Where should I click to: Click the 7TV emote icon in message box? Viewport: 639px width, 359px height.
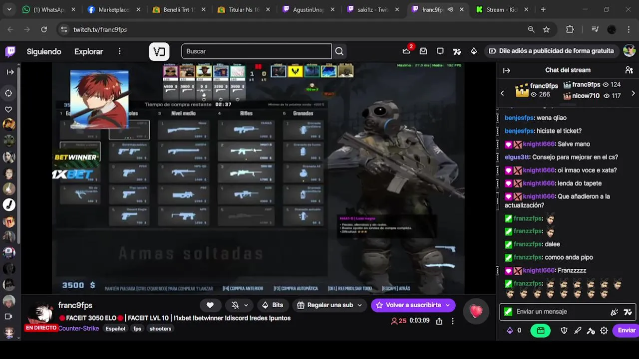[628, 312]
